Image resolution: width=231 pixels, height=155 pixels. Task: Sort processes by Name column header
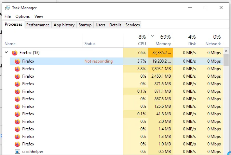42,41
